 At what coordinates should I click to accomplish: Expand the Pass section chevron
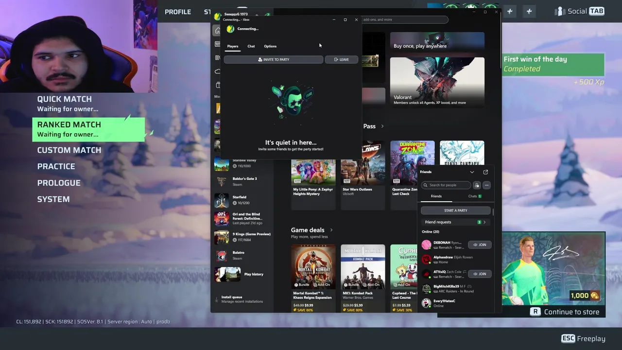pyautogui.click(x=382, y=126)
